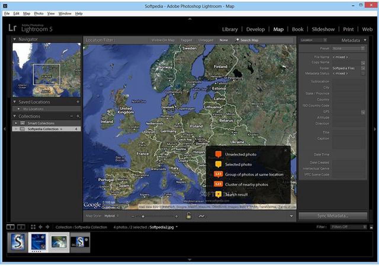Go forward with the filmstrip right arrow
The height and width of the screenshot is (266, 379).
coord(47,227)
